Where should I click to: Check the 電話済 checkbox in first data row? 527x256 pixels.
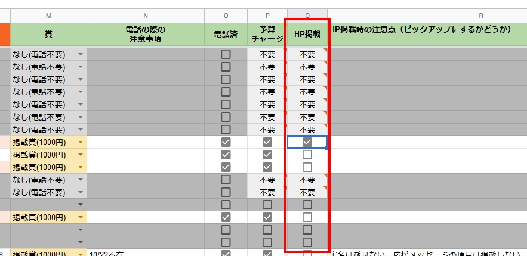226,54
